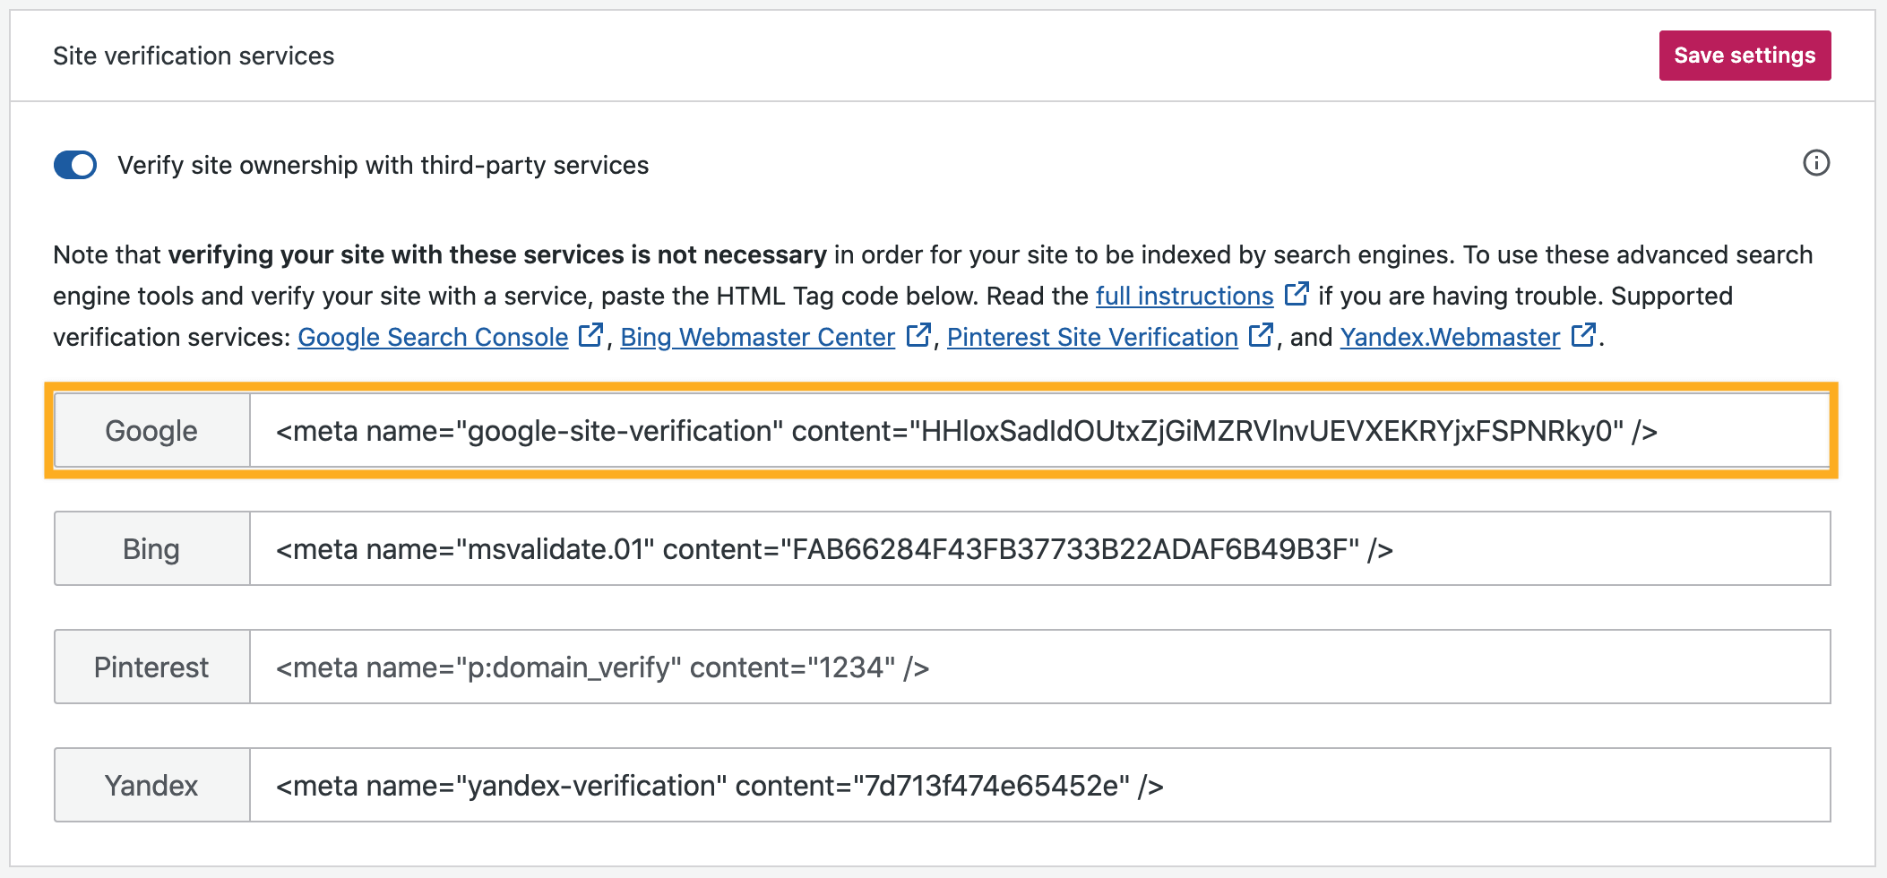
Task: Click the external link icon next to Bing Webmaster Center
Action: click(919, 334)
